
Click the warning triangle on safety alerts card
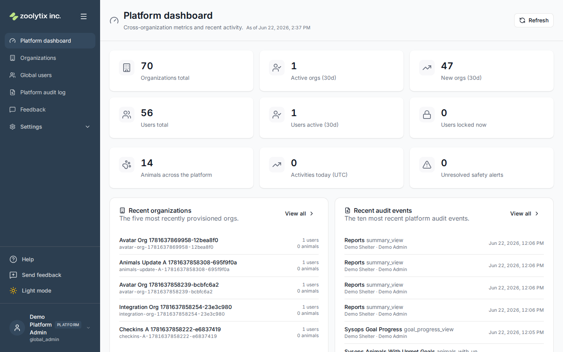(x=427, y=165)
